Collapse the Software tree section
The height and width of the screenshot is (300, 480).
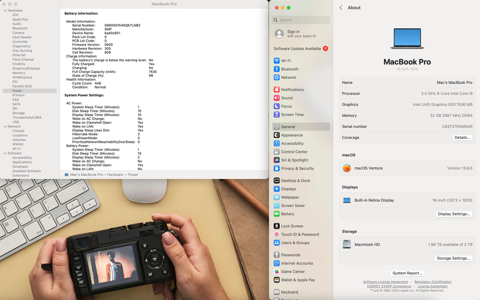click(x=5, y=153)
